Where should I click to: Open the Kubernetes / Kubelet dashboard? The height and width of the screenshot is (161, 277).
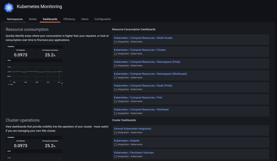[x=127, y=141]
